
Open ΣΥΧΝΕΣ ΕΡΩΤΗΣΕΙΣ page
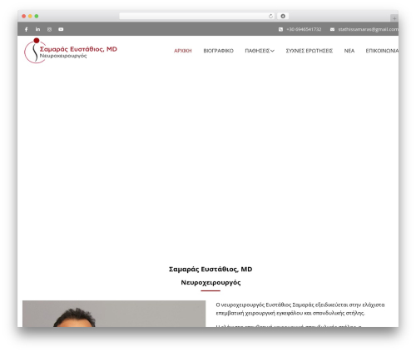point(310,51)
